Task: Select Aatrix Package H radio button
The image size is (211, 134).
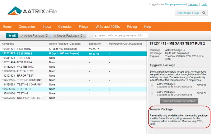Action: point(152,85)
